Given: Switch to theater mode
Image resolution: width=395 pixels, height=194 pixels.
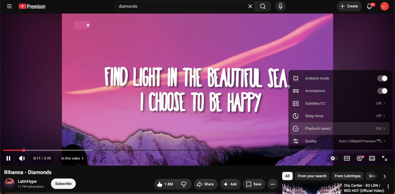Looking at the screenshot, I should coord(372,158).
